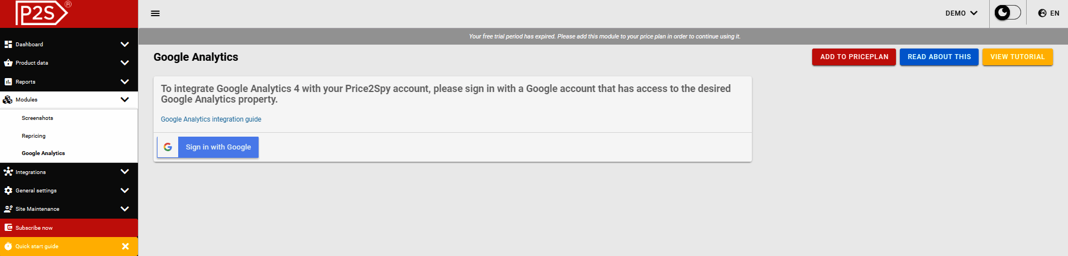Toggle the dark mode switch
The width and height of the screenshot is (1068, 256).
coord(1007,13)
